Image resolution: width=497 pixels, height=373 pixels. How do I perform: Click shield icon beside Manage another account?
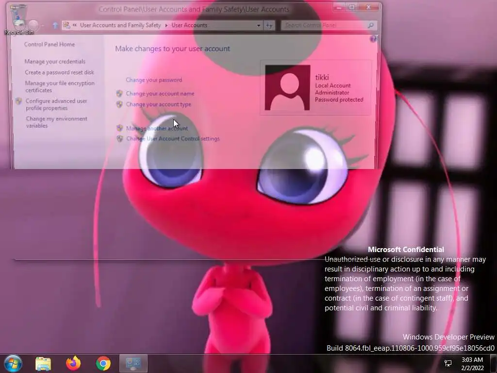[119, 128]
